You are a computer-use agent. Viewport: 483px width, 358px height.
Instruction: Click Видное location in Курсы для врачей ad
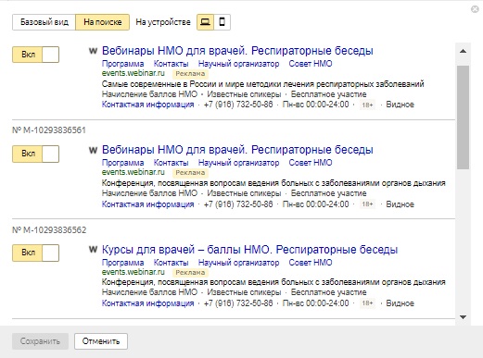click(x=400, y=303)
